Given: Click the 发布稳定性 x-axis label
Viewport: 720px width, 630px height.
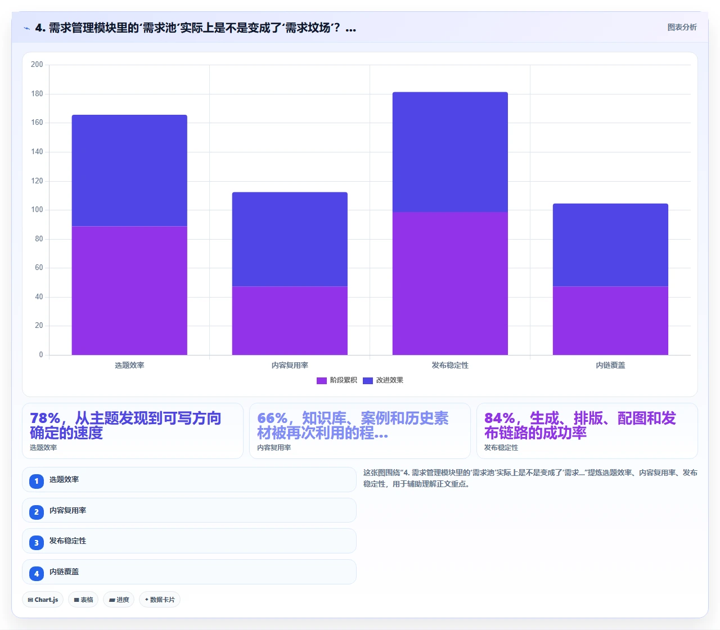Looking at the screenshot, I should click(x=450, y=366).
